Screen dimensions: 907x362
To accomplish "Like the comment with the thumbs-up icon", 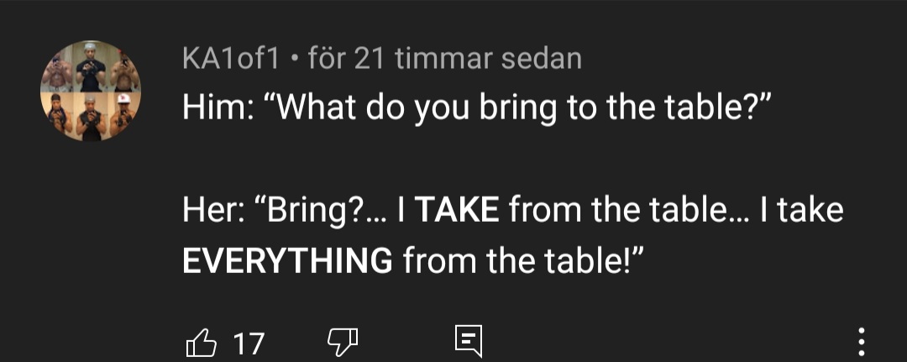I will tap(199, 342).
